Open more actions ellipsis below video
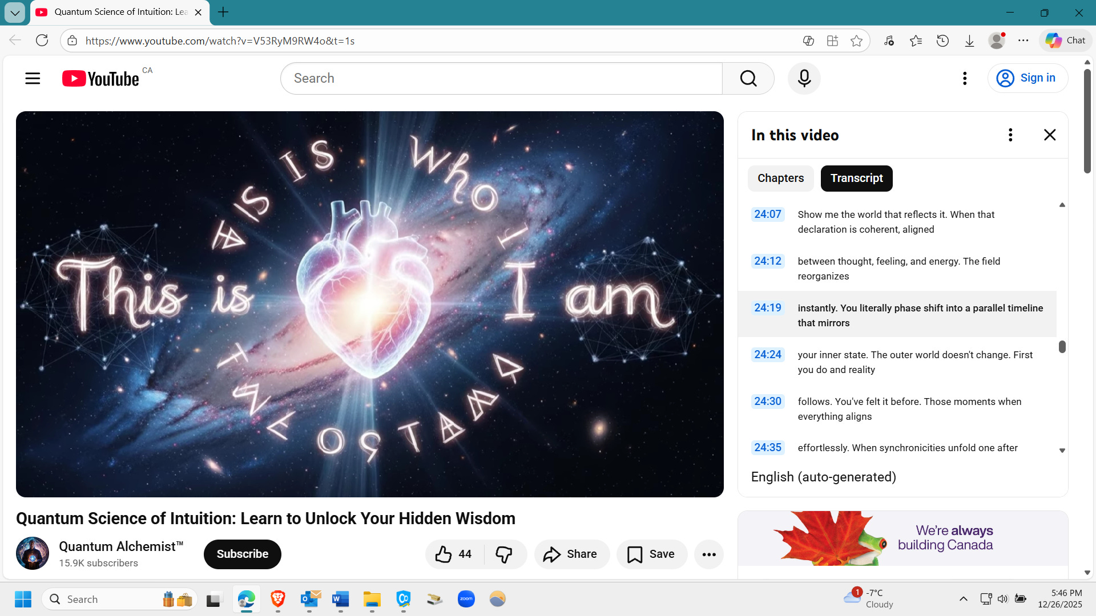 click(x=708, y=554)
